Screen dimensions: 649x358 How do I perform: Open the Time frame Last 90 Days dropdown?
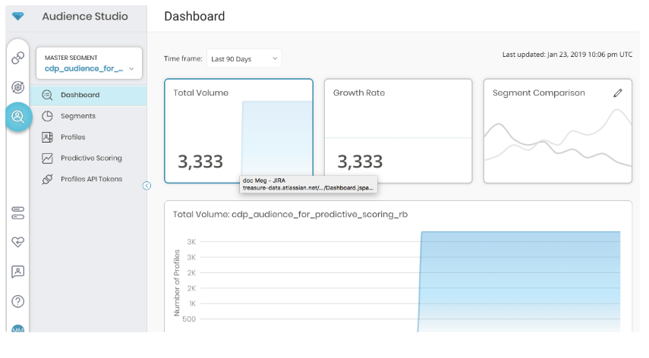point(244,58)
